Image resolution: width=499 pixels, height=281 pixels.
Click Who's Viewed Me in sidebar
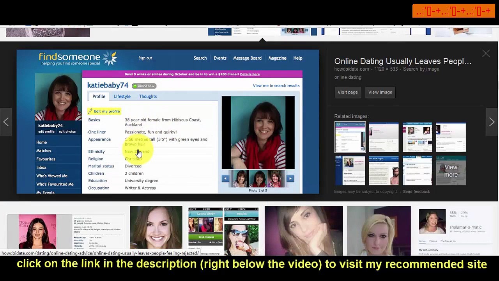tap(52, 176)
